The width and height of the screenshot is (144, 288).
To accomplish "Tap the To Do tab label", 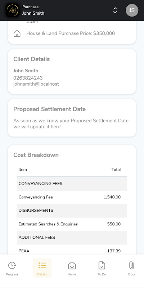I will click(x=102, y=274).
